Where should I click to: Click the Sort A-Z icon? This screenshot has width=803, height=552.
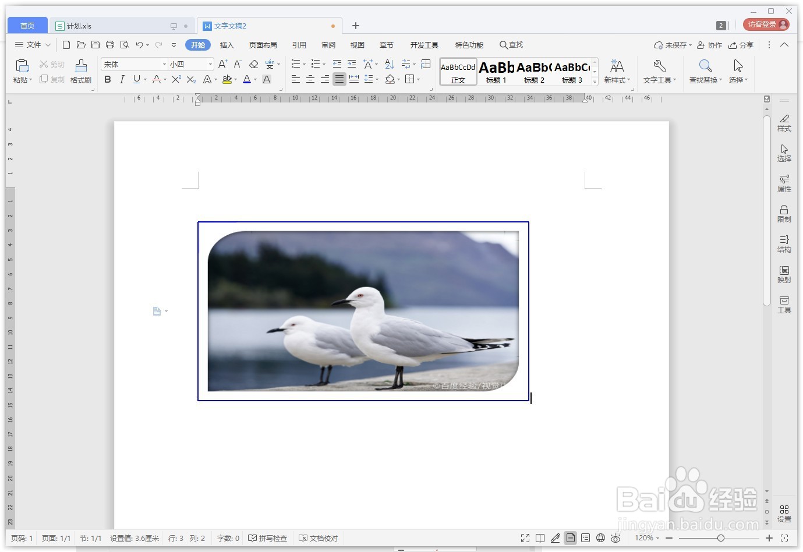point(390,64)
